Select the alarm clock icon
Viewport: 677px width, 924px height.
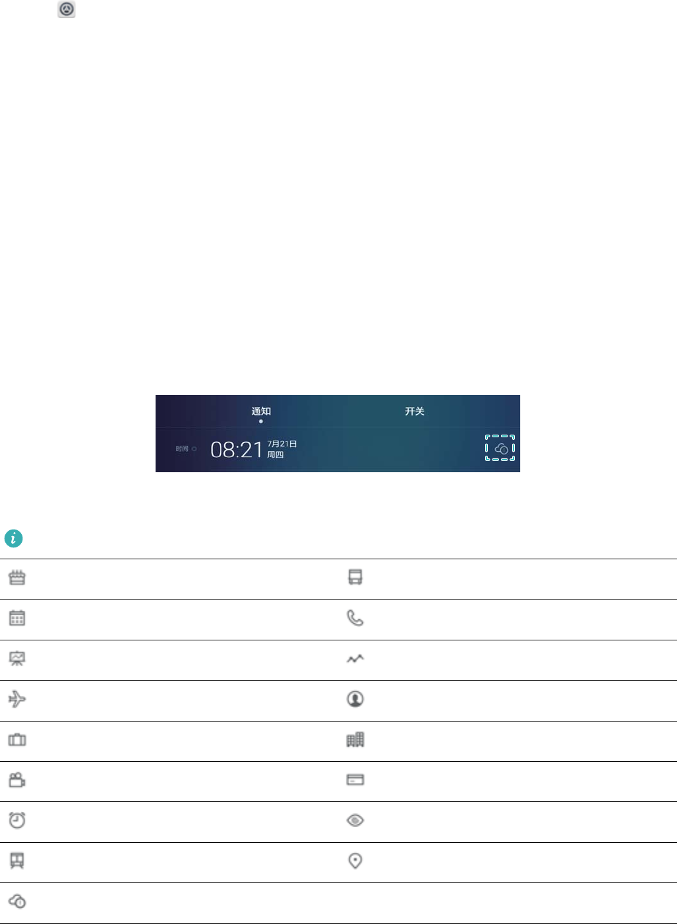17,820
